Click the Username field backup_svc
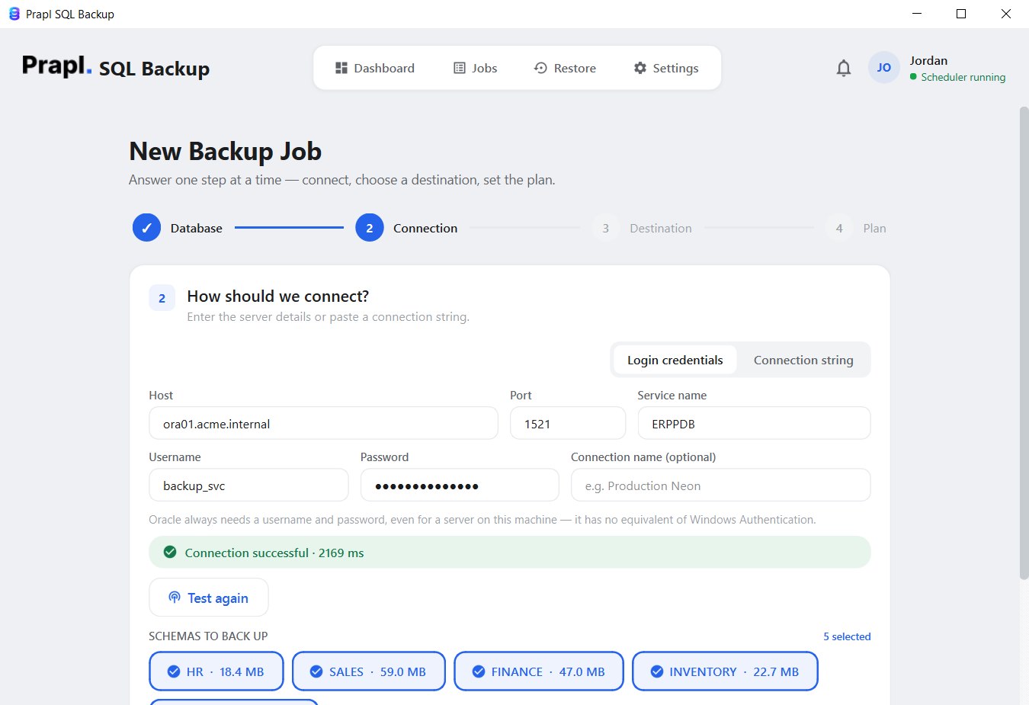 (x=248, y=485)
